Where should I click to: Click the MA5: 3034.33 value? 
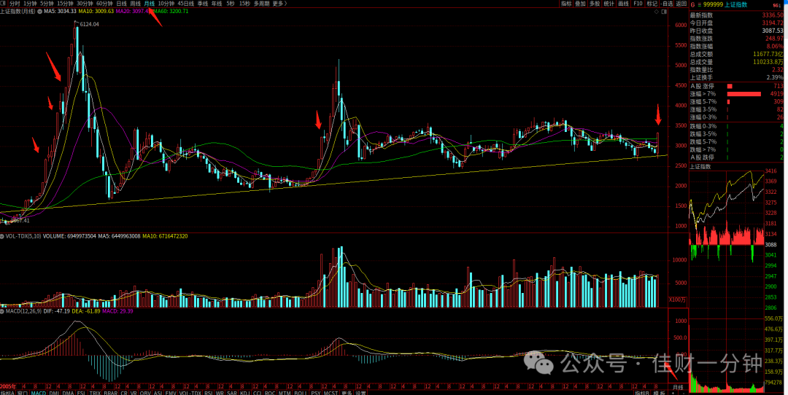point(61,10)
